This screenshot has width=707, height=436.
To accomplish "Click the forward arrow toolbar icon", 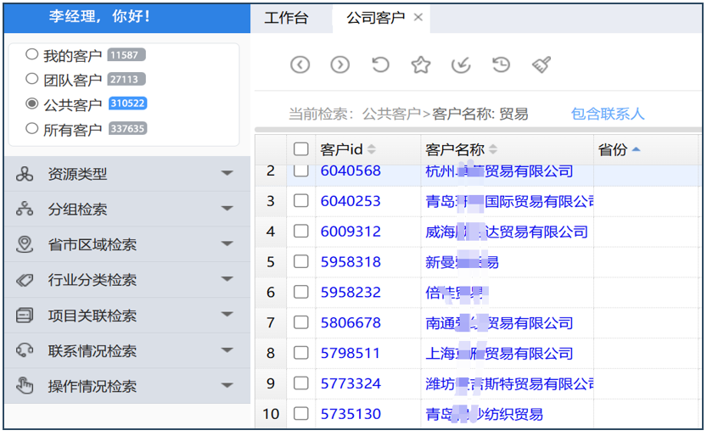I will (339, 64).
